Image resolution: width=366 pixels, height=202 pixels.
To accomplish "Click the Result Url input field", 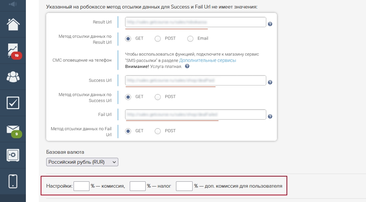I will 195,22.
